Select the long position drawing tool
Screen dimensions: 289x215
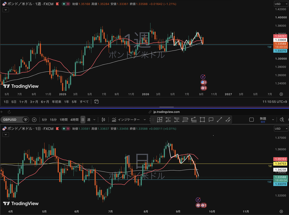tap(168, 120)
